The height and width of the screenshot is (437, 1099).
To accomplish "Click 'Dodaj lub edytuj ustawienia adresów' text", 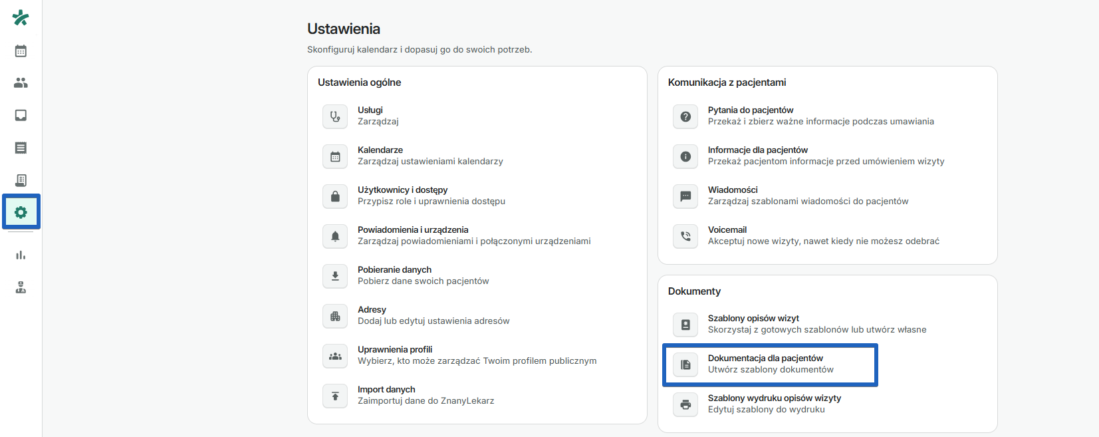I will (x=433, y=321).
